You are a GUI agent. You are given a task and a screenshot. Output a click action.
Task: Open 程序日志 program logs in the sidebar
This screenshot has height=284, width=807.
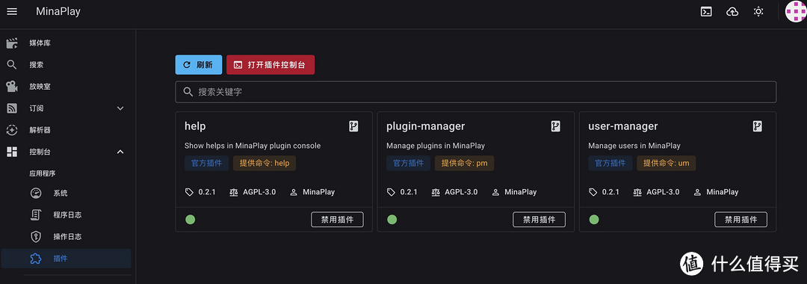(x=66, y=215)
